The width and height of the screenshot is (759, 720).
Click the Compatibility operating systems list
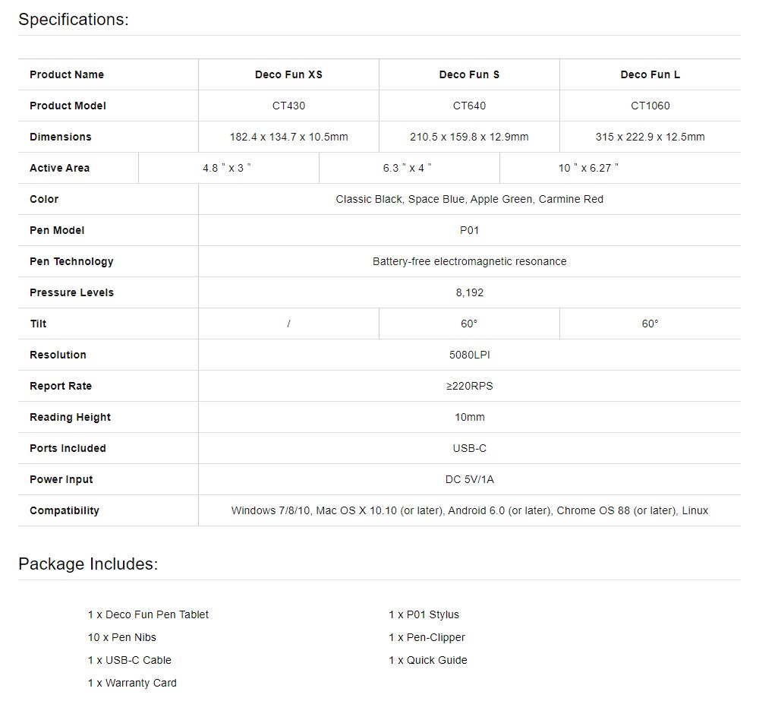pos(469,510)
